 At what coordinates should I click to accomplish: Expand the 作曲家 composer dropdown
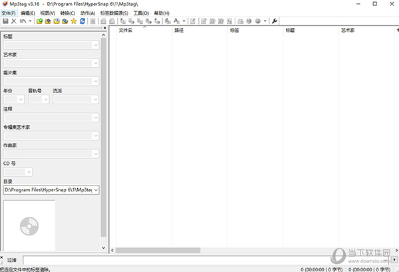click(96, 154)
